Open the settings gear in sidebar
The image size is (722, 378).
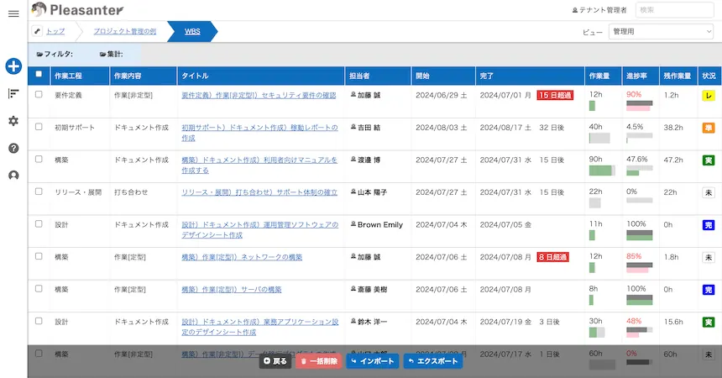pos(13,121)
